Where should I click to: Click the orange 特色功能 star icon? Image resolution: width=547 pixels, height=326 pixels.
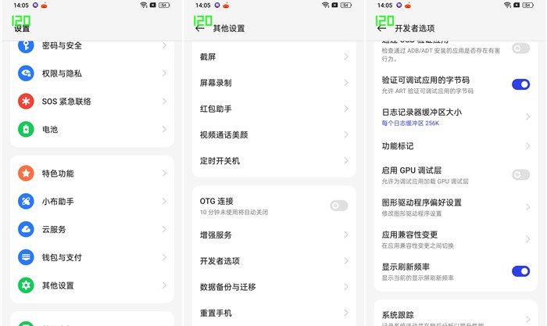(x=27, y=174)
